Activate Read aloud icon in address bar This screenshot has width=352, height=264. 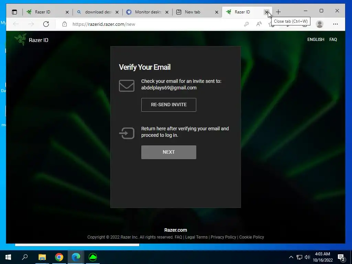click(x=259, y=24)
